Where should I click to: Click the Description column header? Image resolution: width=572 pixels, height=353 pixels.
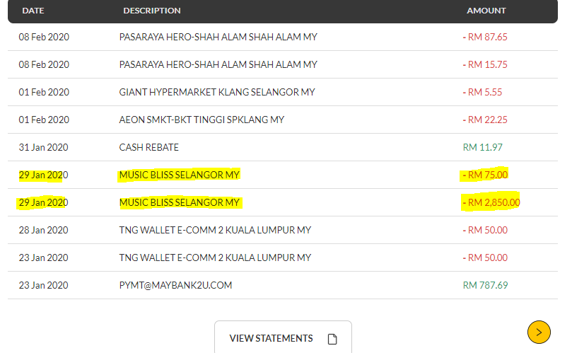(152, 11)
